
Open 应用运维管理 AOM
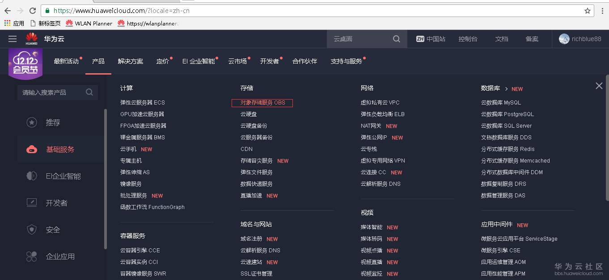(503, 262)
